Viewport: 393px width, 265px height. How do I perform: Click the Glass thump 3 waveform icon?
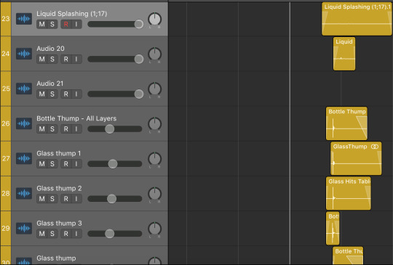pos(24,228)
